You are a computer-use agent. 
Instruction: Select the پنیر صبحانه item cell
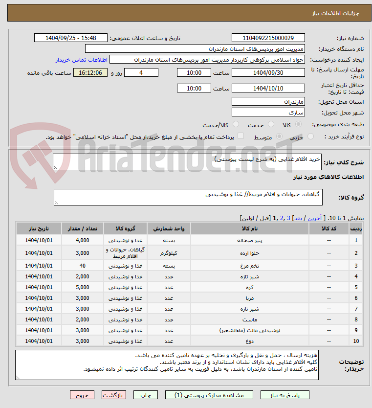point(250,240)
